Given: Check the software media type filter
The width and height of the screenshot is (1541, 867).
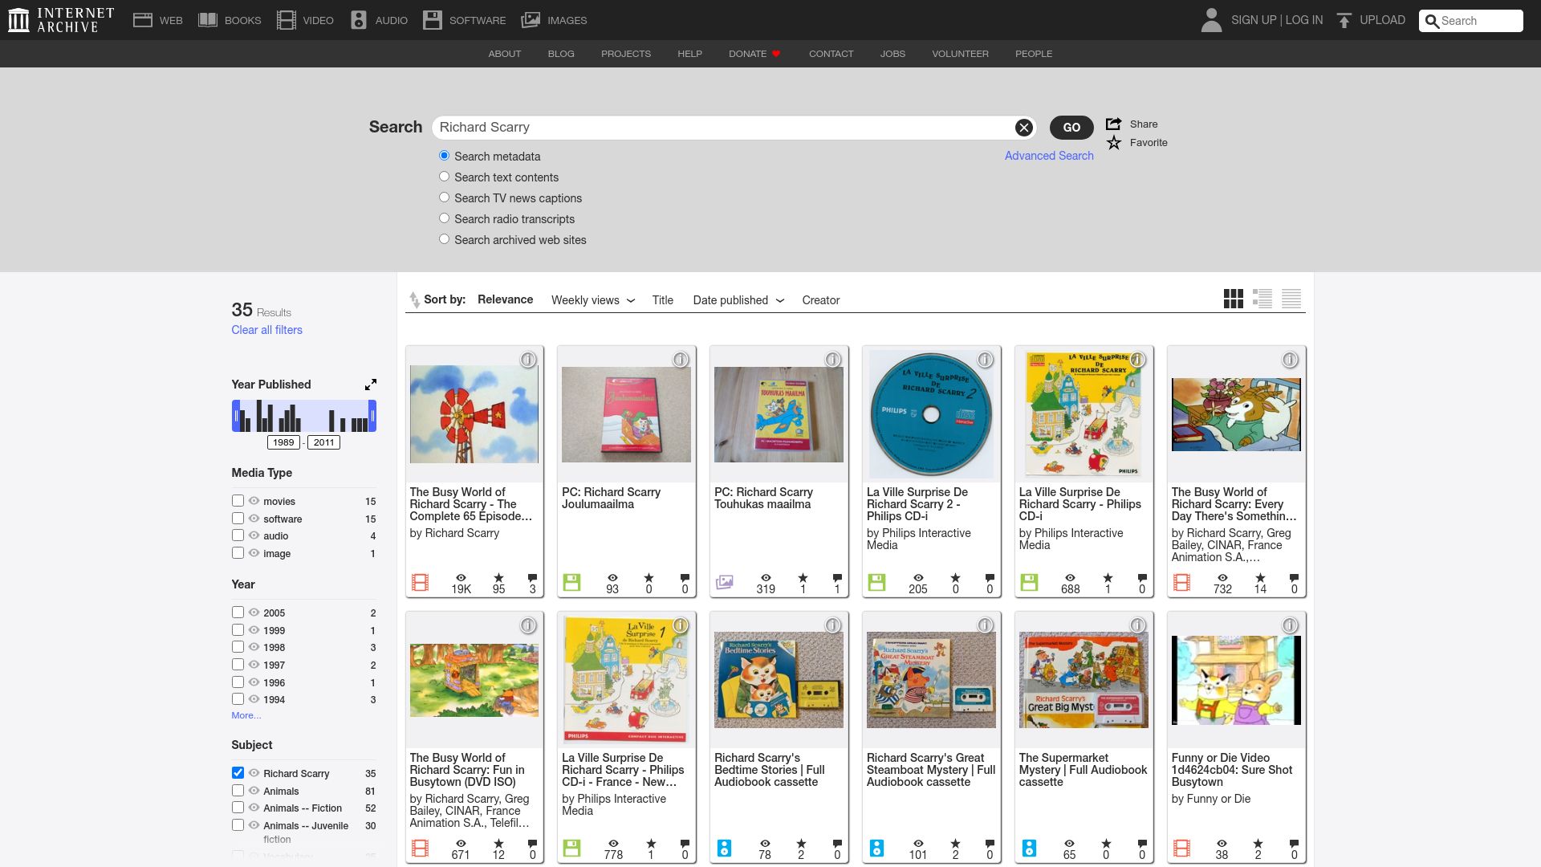Looking at the screenshot, I should 238,519.
